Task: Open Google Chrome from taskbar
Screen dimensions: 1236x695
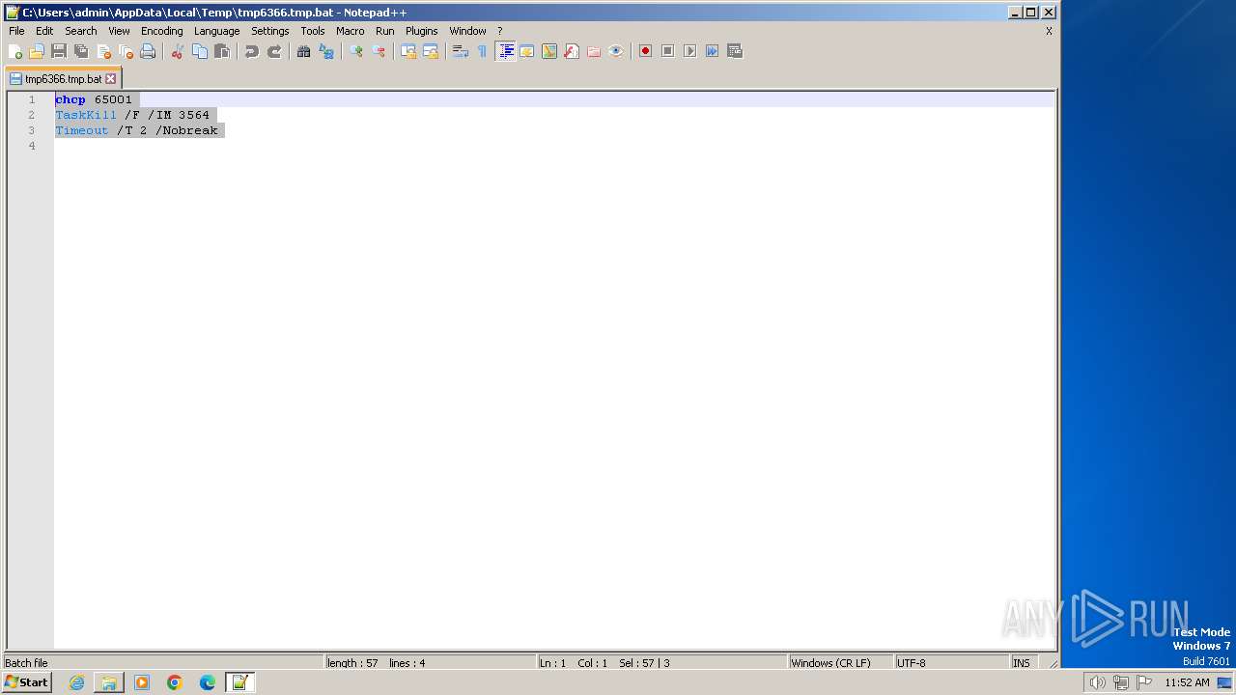Action: click(175, 682)
